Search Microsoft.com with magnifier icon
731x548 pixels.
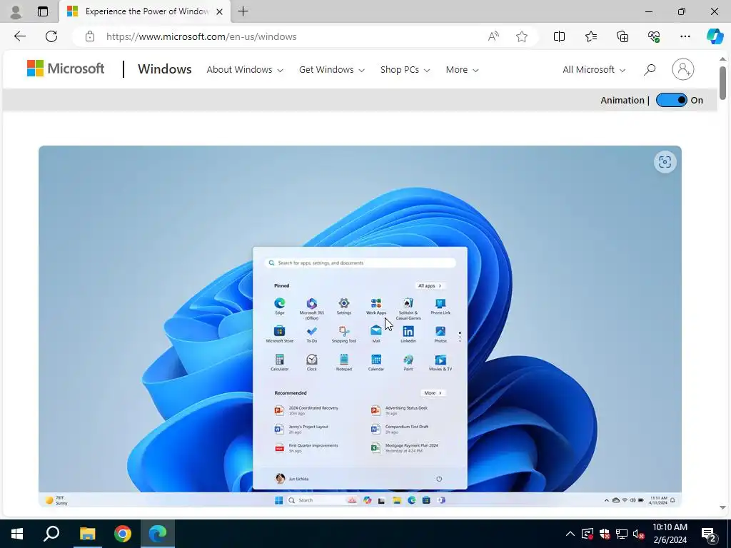click(650, 69)
